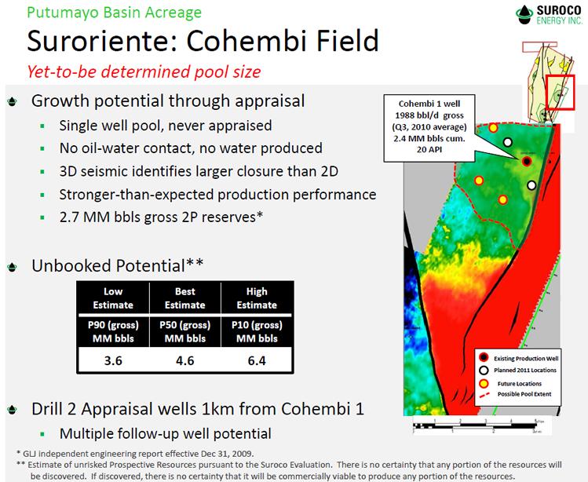Screen dimensions: 588x482
Task: Click the drop bullet beside Unbooked Potential
Action: tap(13, 267)
